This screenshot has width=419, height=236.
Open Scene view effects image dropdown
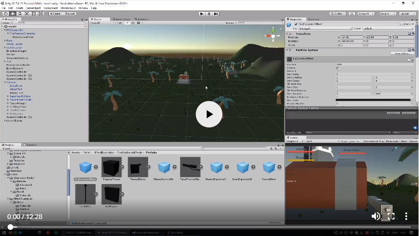coord(140,23)
